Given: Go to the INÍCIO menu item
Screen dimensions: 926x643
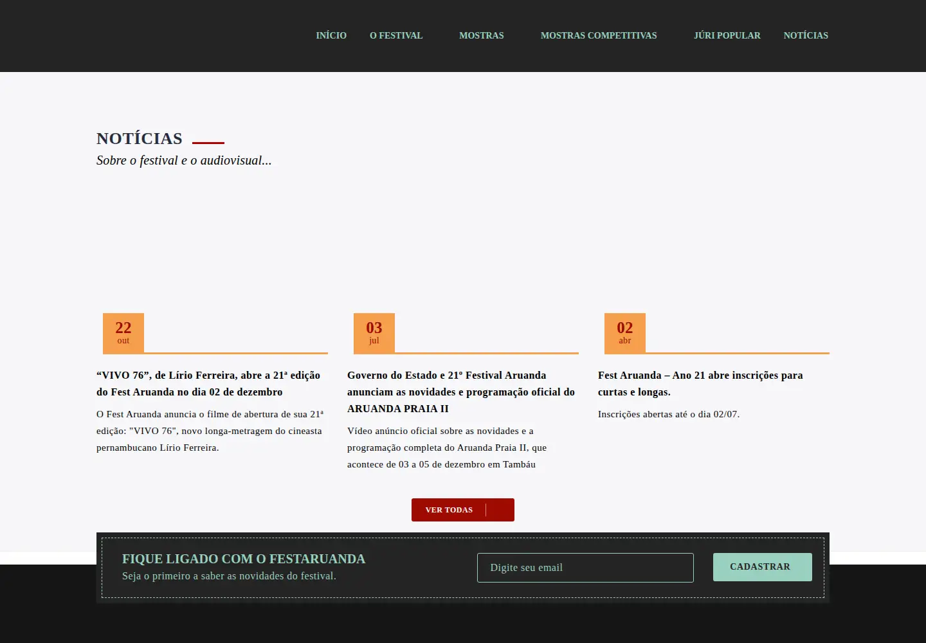Looking at the screenshot, I should (x=331, y=35).
